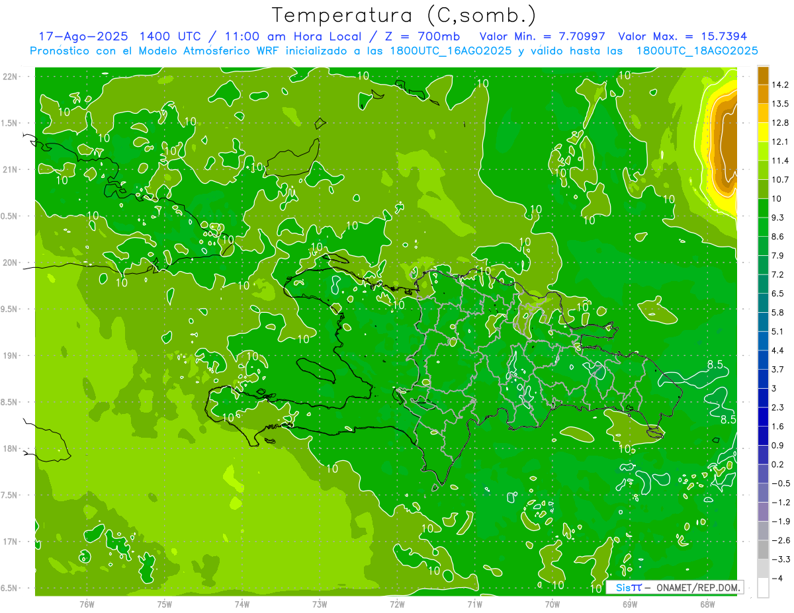Click the "5.8" value on color scale
Image resolution: width=794 pixels, height=613 pixels.
[x=777, y=312]
